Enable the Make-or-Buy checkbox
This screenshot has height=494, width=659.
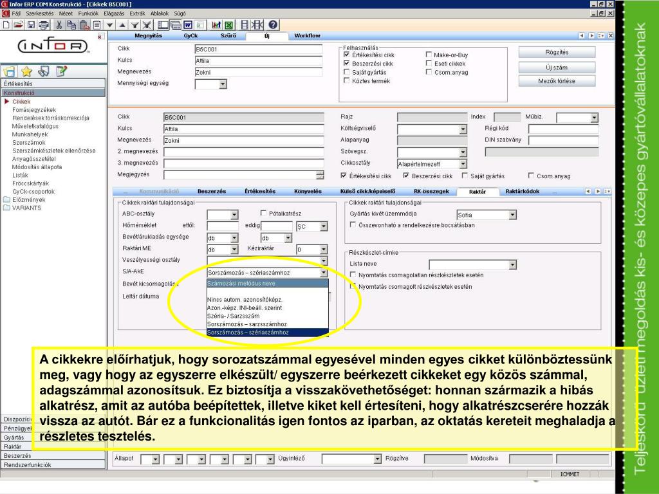click(x=429, y=55)
